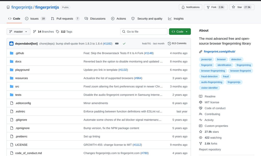The image size is (261, 156).
Task: Click the Custom properties link
Action: click(216, 126)
